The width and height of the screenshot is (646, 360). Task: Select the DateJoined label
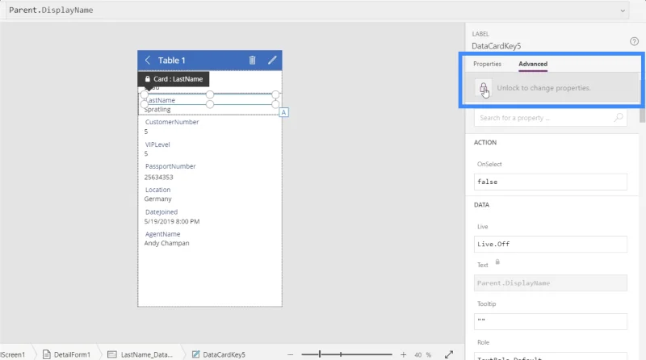click(161, 212)
